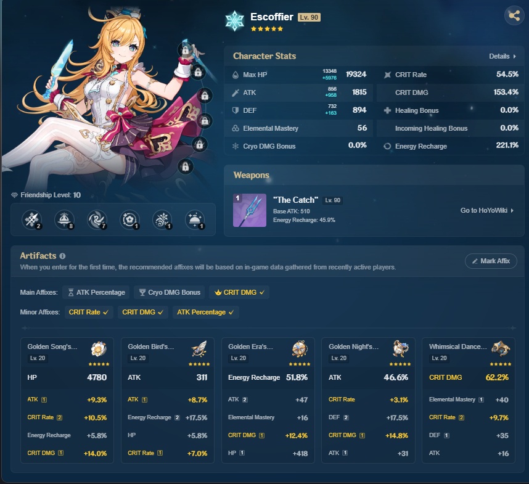
Task: Click the CRIT DMG 153.4% value
Action: click(x=506, y=92)
